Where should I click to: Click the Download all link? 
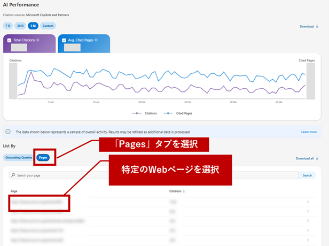[x=307, y=158]
